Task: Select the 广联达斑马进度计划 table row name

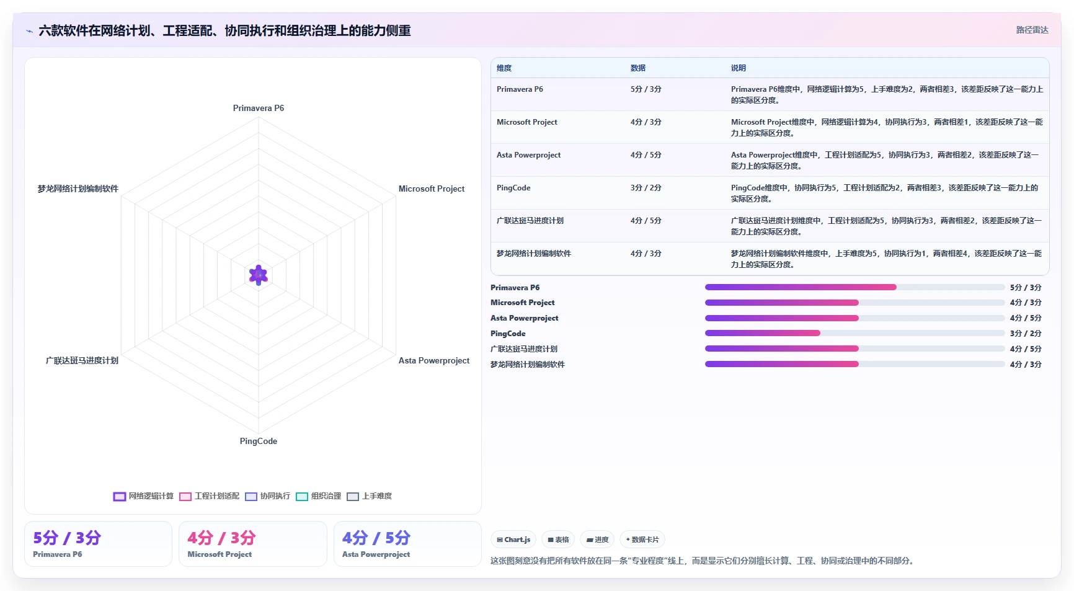Action: [530, 221]
